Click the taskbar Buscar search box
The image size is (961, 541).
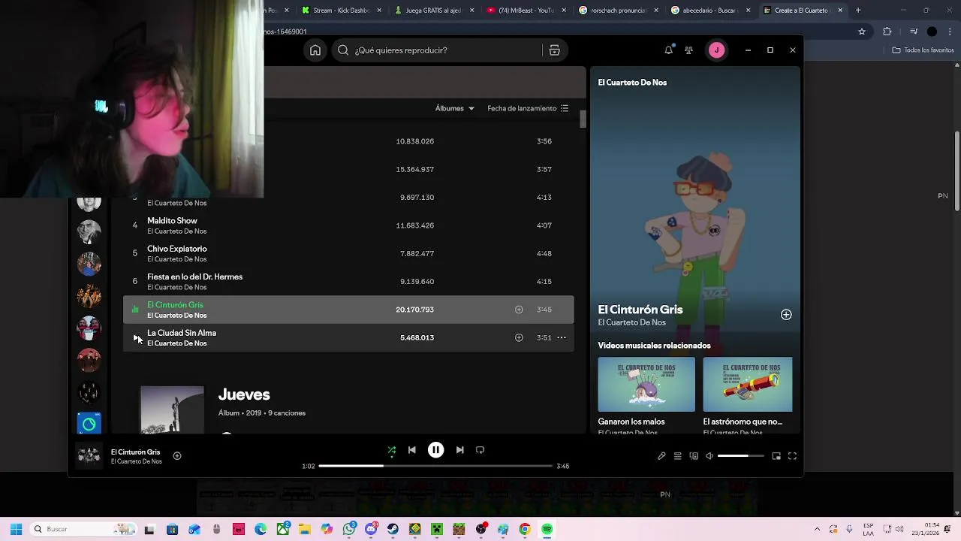[84, 529]
